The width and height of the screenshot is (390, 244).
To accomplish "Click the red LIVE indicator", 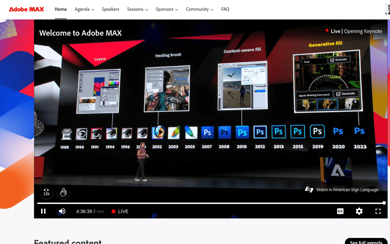I will coord(120,211).
